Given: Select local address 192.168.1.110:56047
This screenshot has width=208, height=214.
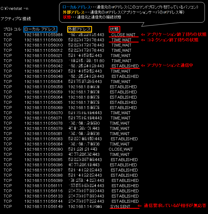Looking at the screenshot, I should 44,71.
